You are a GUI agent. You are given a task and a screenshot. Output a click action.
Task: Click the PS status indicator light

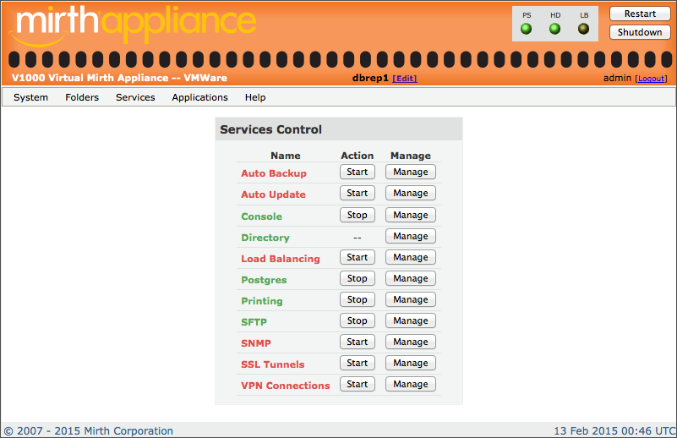tap(526, 29)
